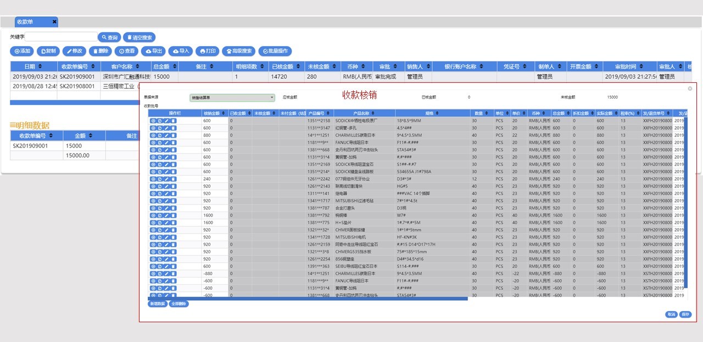The height and width of the screenshot is (342, 703).
Task: Sort by 产品名称 column header
Action: pyautogui.click(x=365, y=113)
